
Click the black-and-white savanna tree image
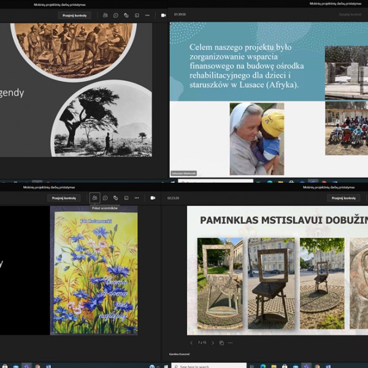point(101,119)
